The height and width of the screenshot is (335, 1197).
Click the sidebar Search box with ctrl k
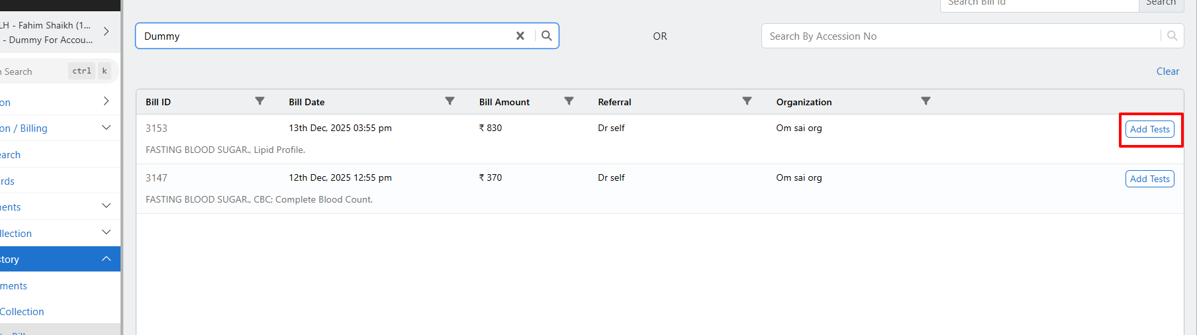[33, 72]
